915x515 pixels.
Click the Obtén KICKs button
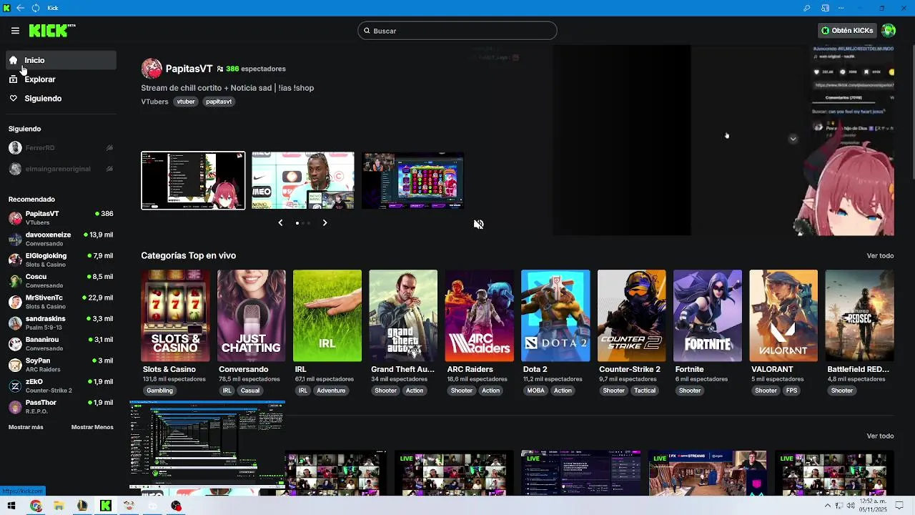pos(847,31)
